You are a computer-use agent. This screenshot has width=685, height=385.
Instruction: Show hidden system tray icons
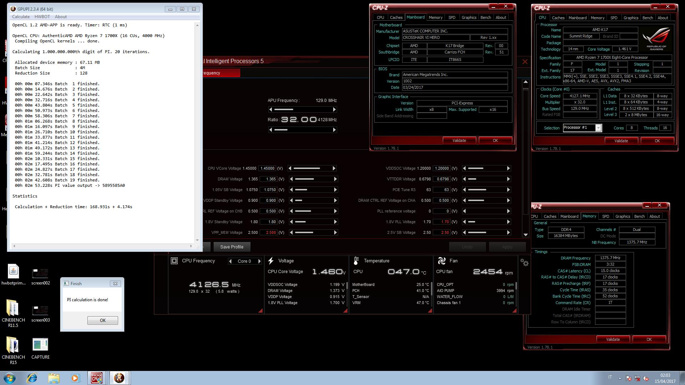[620, 378]
